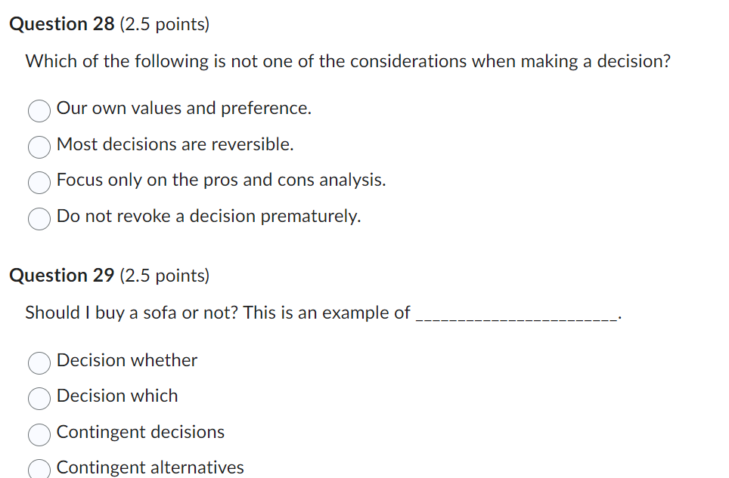This screenshot has width=729, height=478.
Task: Pick 'Contingent decisions' option
Action: [x=39, y=435]
